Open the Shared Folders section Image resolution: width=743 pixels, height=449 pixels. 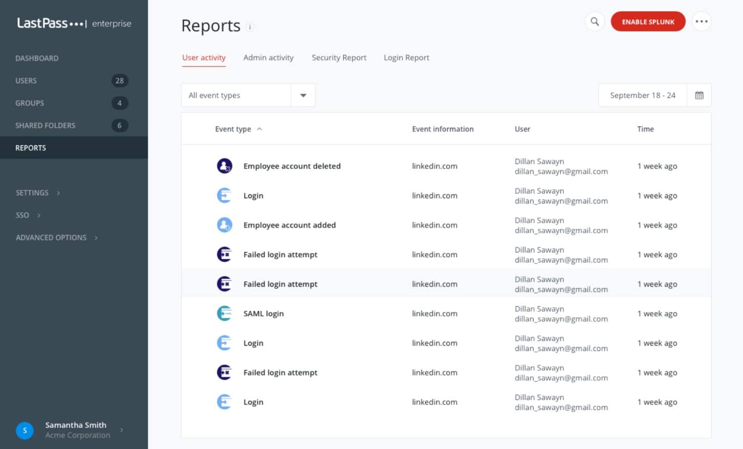click(45, 125)
